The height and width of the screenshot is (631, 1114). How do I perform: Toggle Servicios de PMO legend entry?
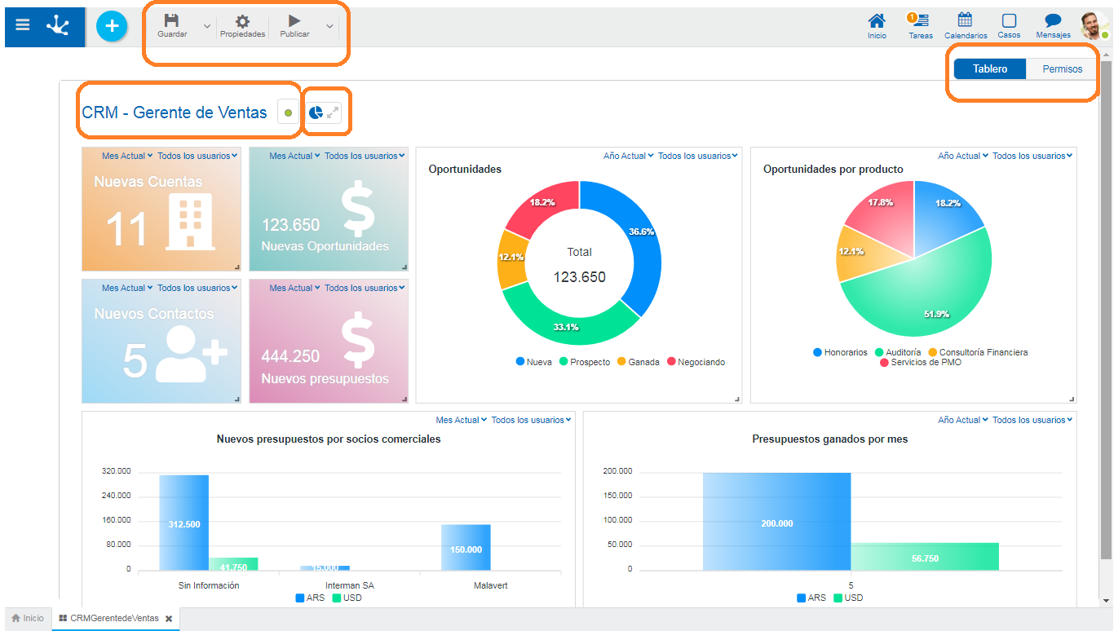[x=920, y=362]
